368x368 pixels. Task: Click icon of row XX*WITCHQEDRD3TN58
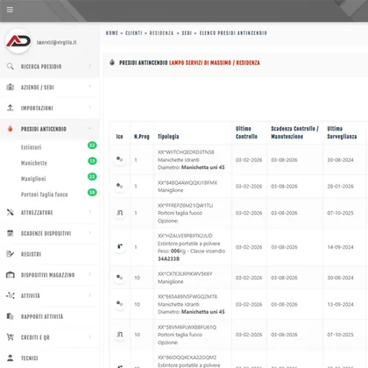[x=119, y=159]
